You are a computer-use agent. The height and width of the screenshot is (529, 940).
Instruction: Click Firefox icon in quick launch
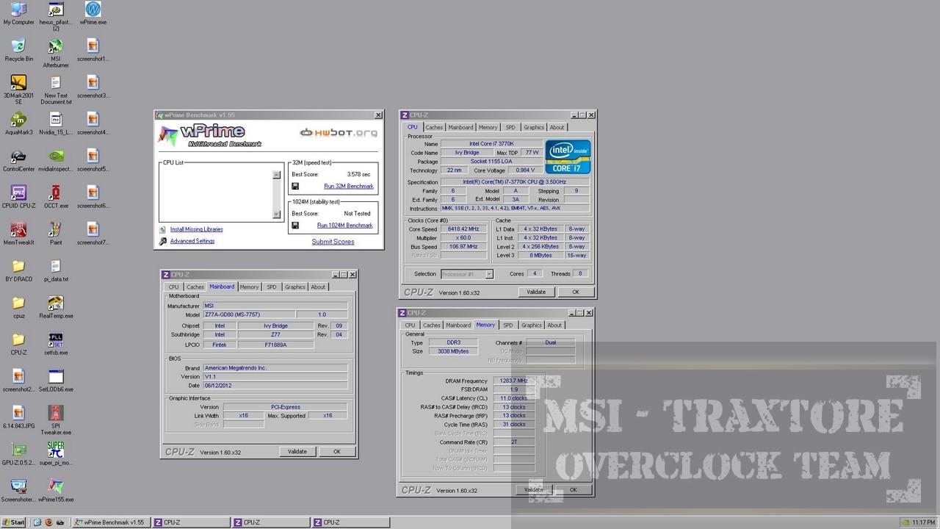click(48, 522)
